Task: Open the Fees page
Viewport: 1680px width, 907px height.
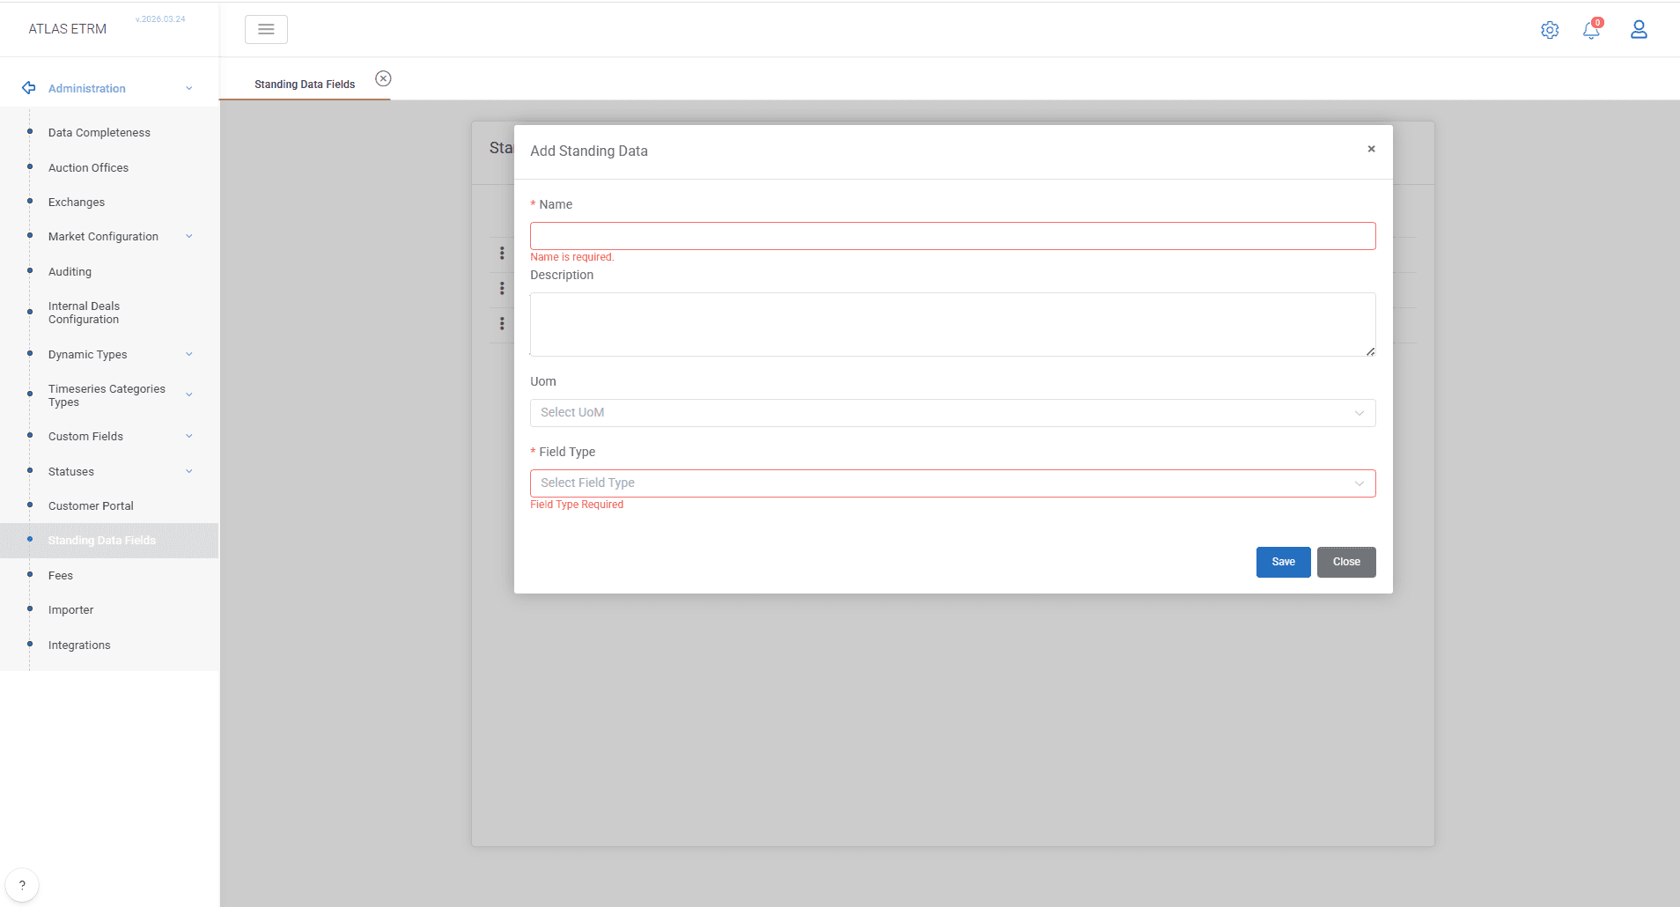Action: pos(61,576)
